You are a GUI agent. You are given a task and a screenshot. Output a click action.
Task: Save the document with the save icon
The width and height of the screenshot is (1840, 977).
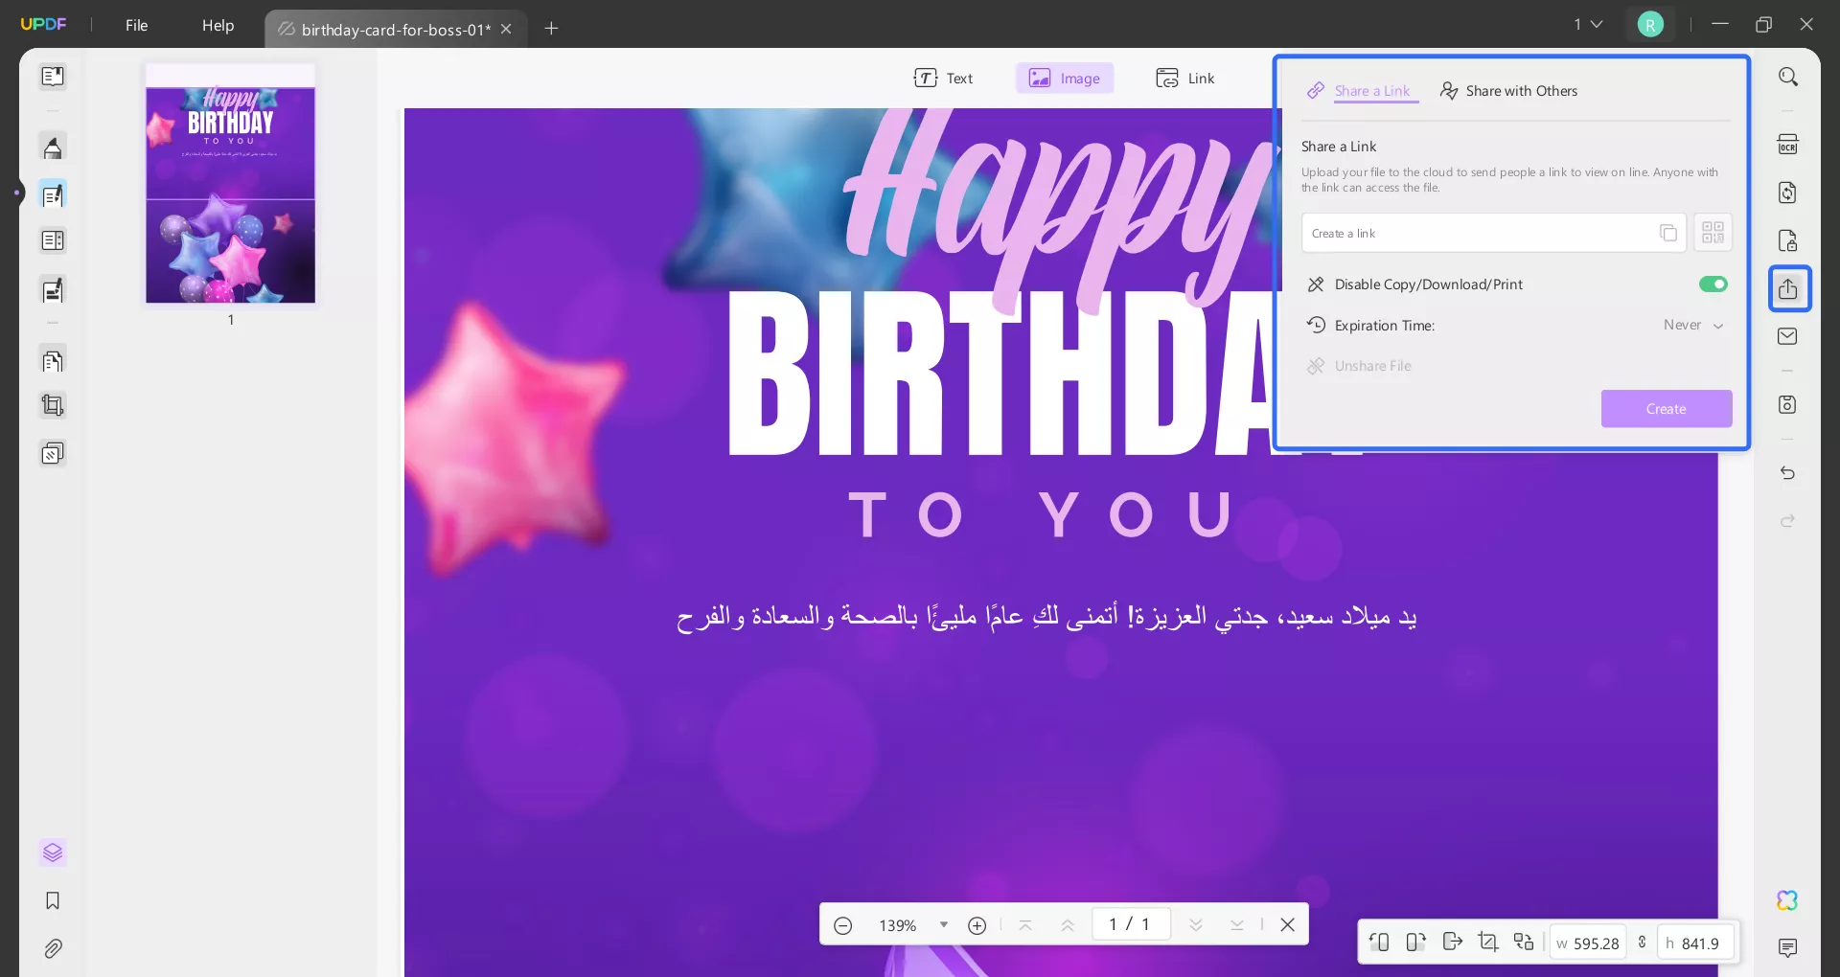point(1788,404)
